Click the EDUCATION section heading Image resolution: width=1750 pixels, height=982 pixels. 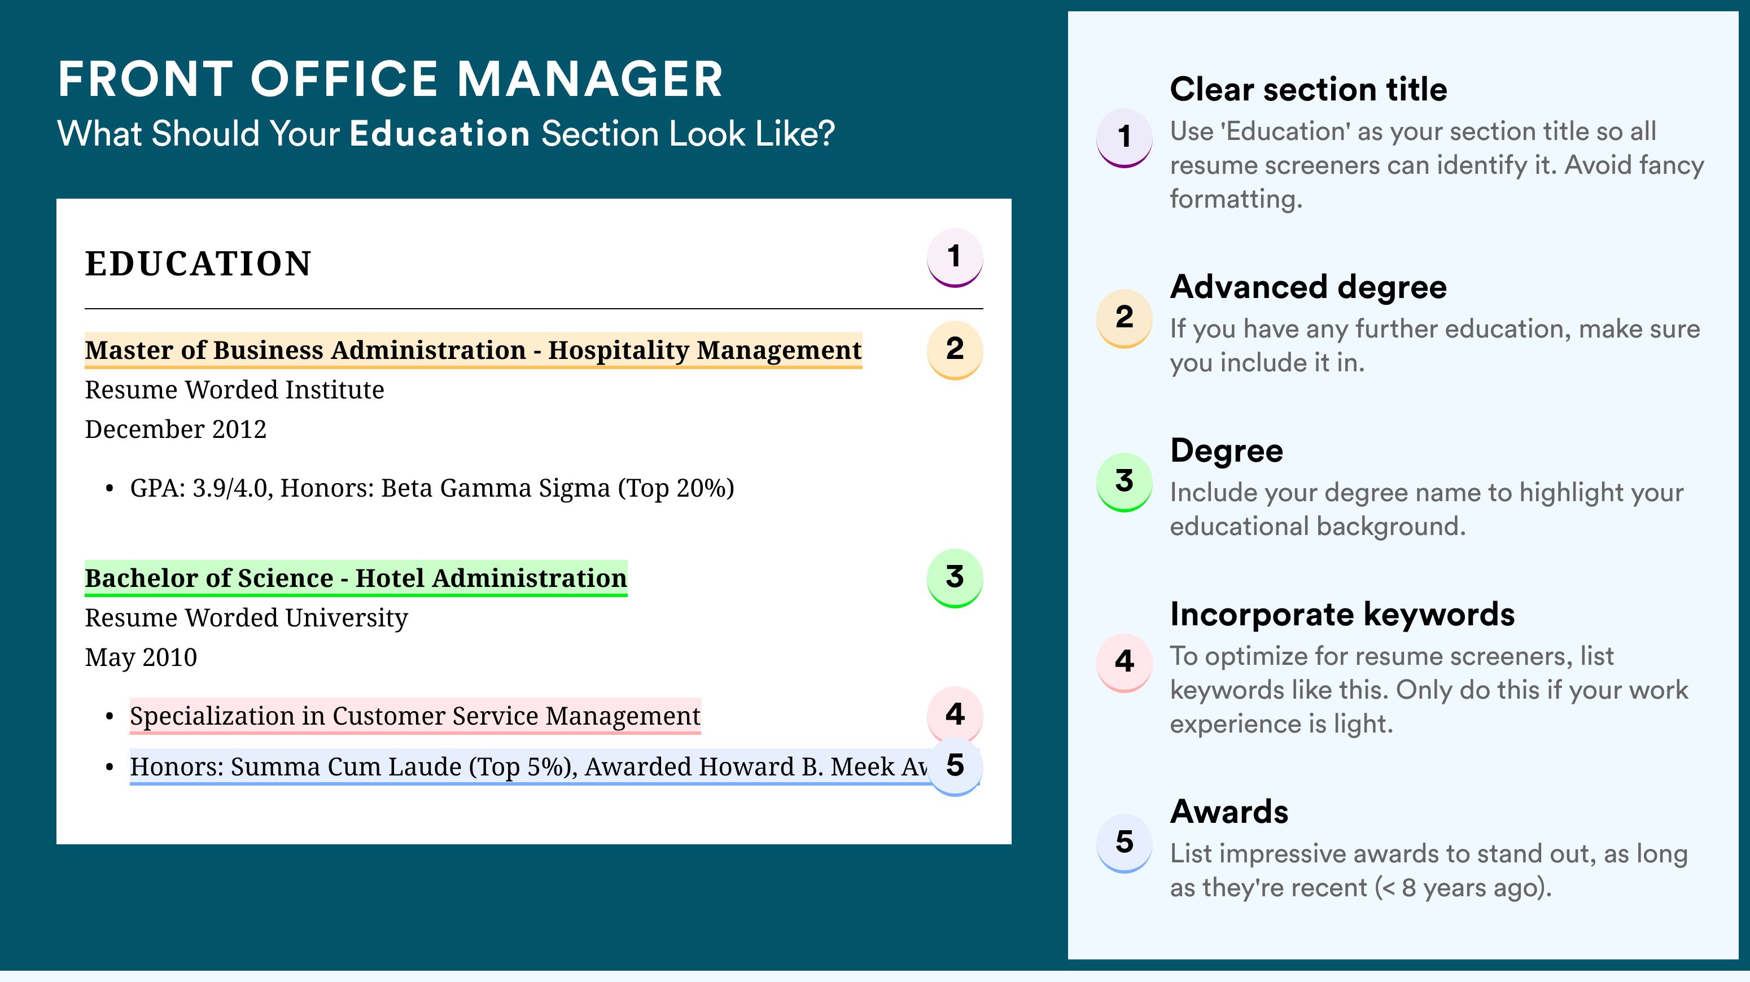(x=198, y=264)
